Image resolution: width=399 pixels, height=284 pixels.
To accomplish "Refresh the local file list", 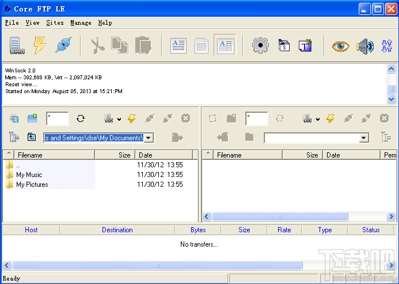I will tap(81, 118).
